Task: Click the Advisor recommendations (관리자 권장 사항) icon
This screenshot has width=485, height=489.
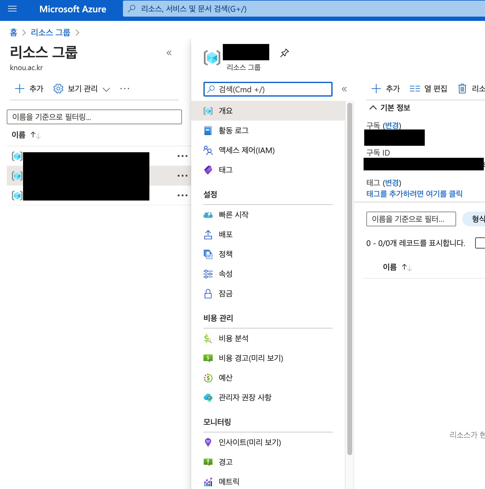Action: (x=208, y=398)
